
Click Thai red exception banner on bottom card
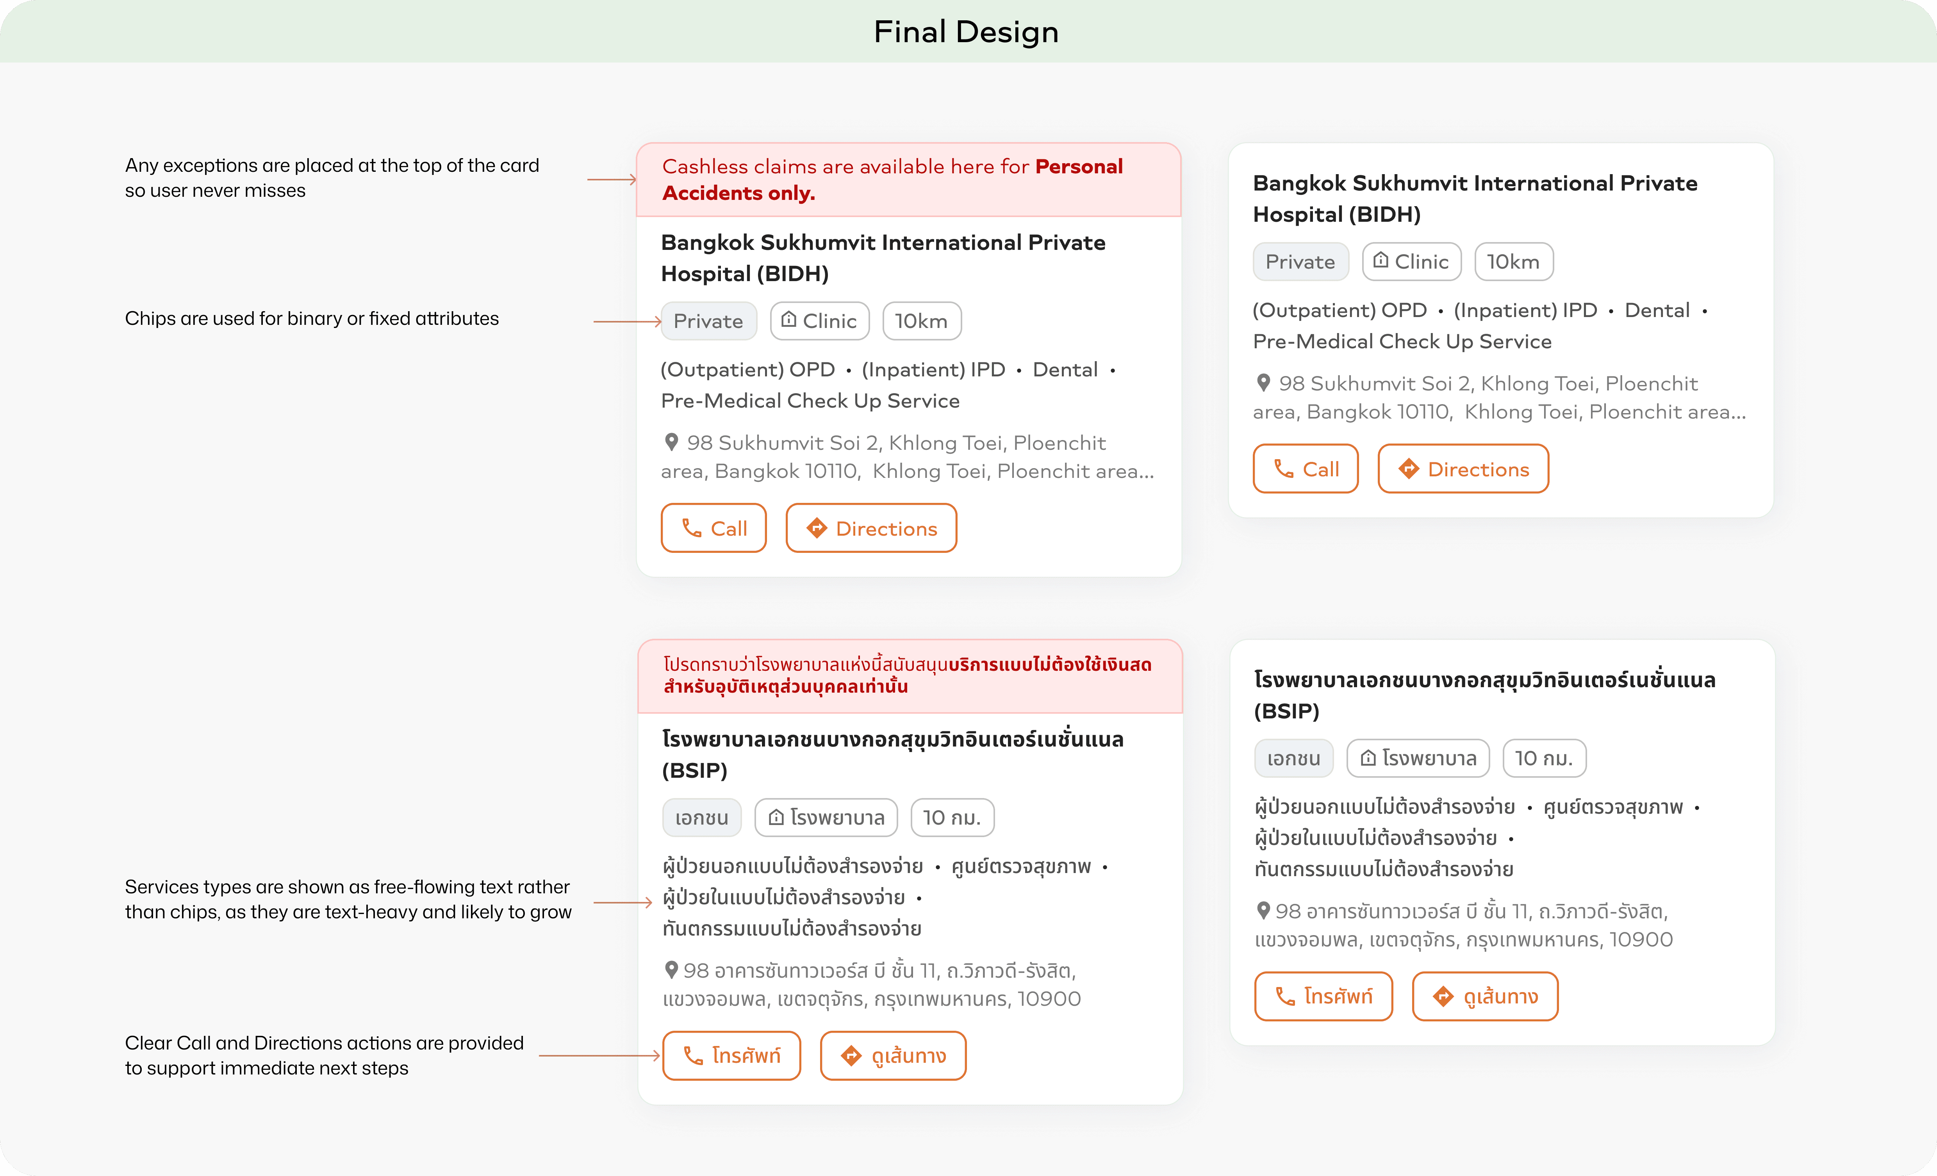[910, 676]
